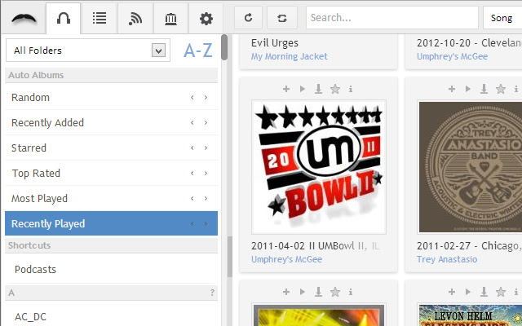522x326 pixels.
Task: Click next arrow on Top Rated row
Action: coord(206,174)
